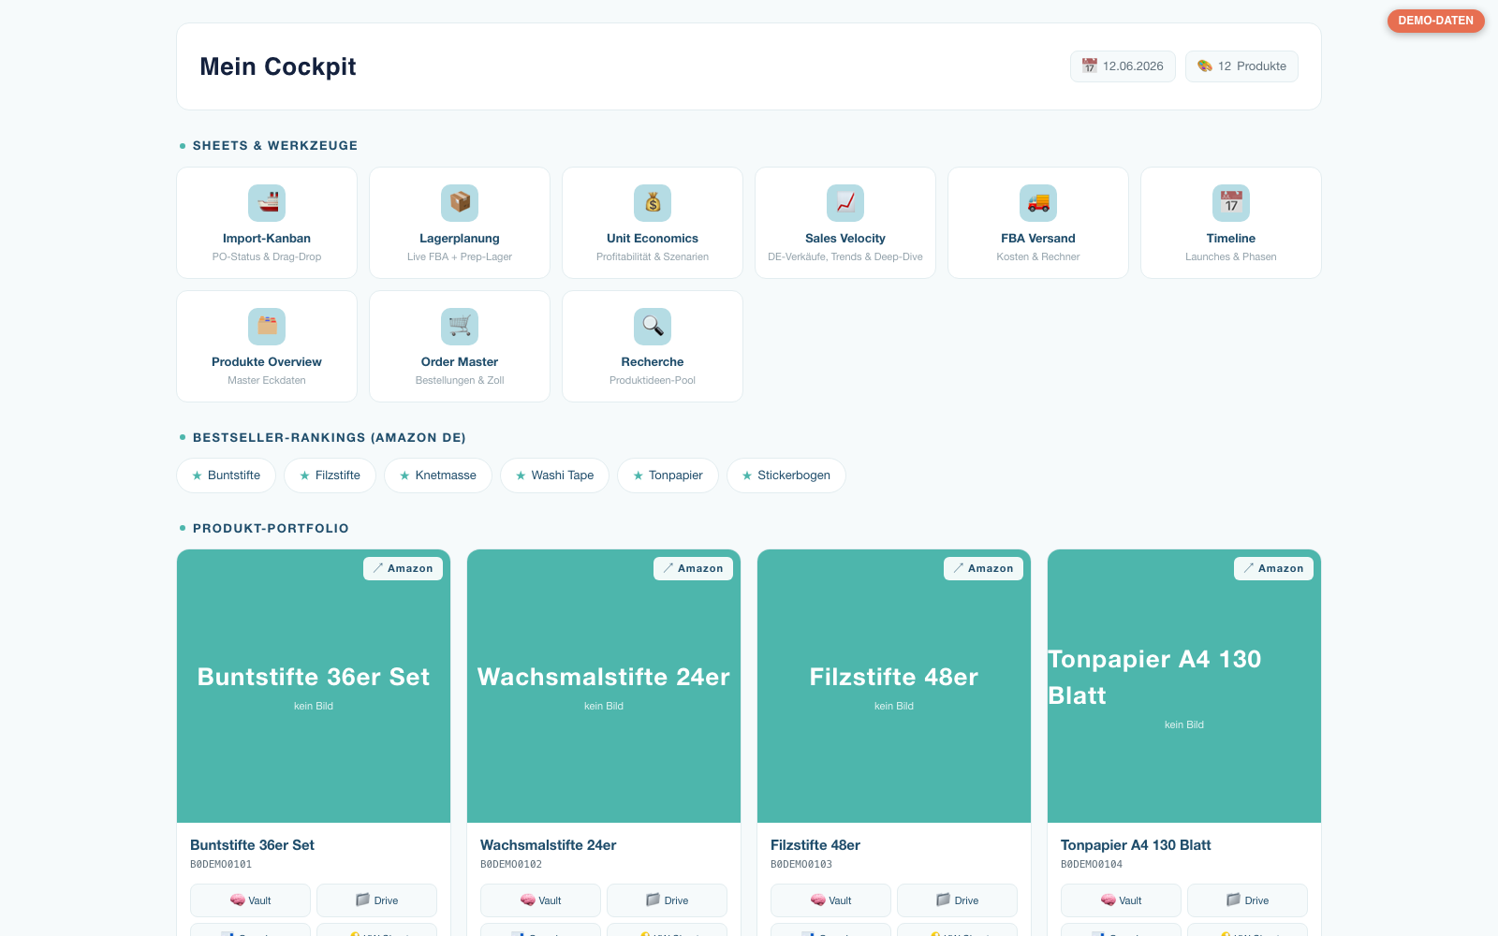Select the Buntstifte 36er Set image placeholder
This screenshot has width=1498, height=936.
[x=314, y=686]
